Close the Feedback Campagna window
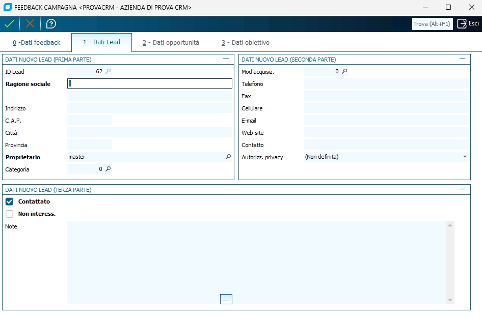The width and height of the screenshot is (482, 318). (x=472, y=7)
